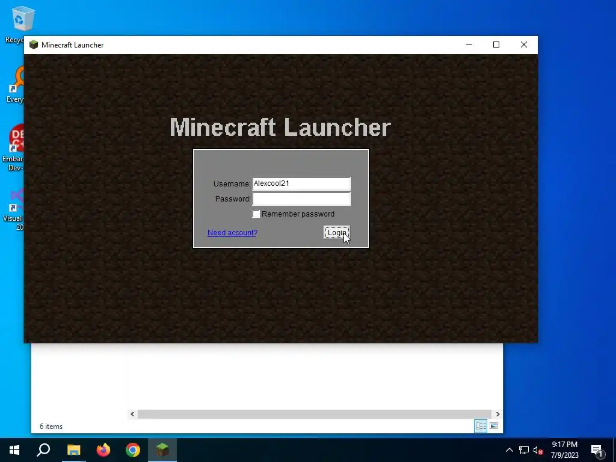This screenshot has height=462, width=616.
Task: Open the Windows Start menu
Action: tap(14, 450)
